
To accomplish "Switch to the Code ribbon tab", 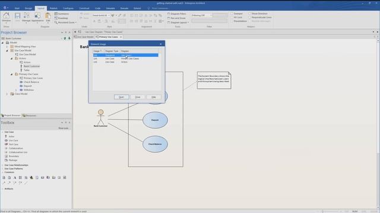I will point(97,8).
